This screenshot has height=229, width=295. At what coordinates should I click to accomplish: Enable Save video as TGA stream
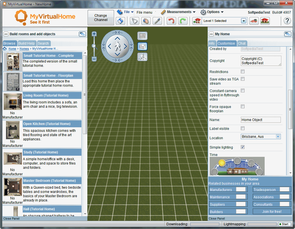click(243, 79)
